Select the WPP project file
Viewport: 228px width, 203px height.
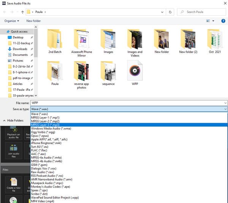coord(135,73)
